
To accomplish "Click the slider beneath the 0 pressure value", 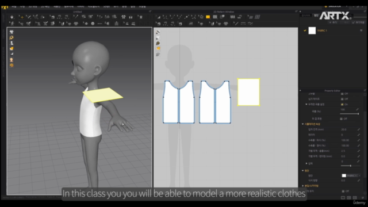I will [350, 166].
